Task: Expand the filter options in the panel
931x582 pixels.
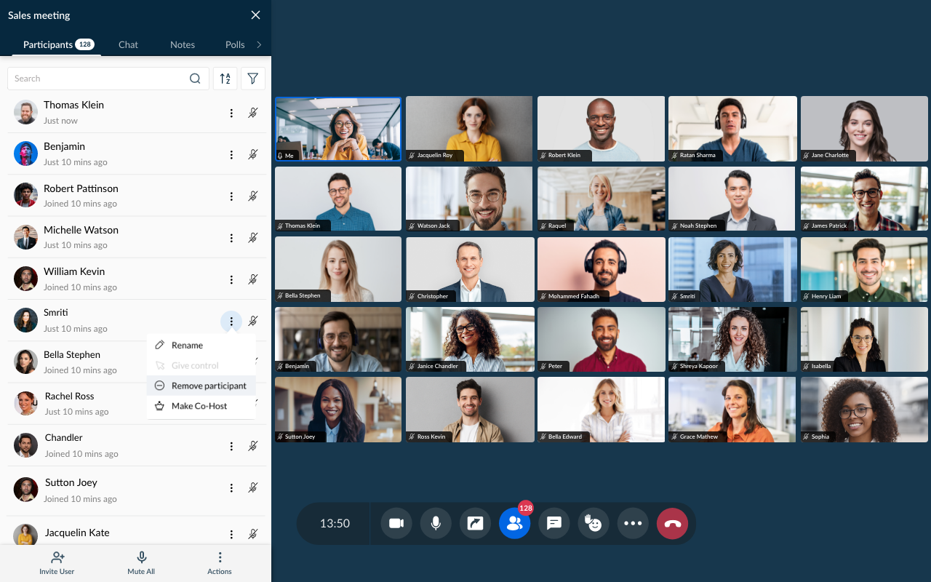Action: tap(252, 78)
